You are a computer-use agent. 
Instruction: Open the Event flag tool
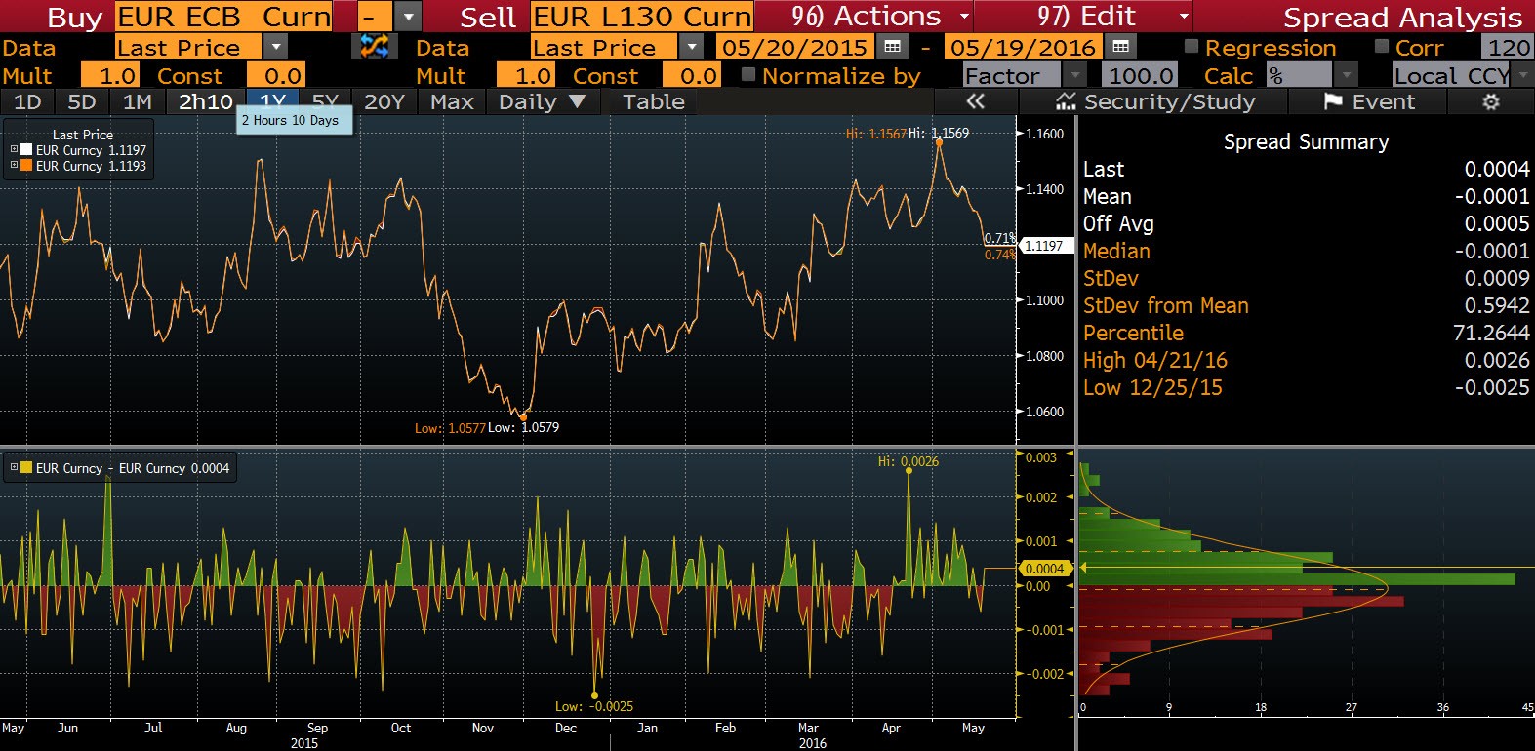click(x=1369, y=102)
